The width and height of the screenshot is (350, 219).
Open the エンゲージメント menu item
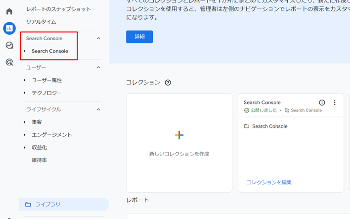click(51, 135)
